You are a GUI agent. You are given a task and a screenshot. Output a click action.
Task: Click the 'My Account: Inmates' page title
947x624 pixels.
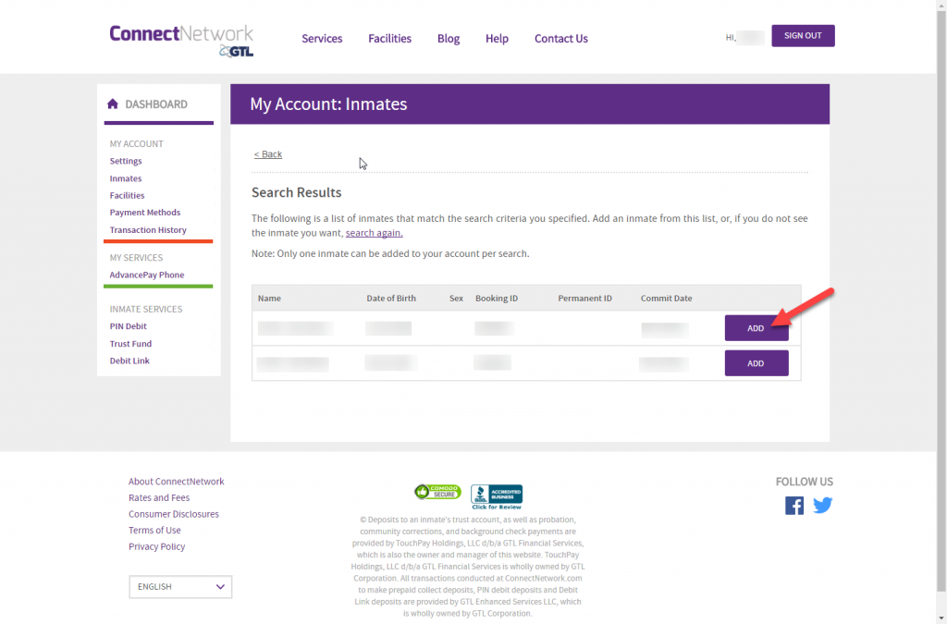[x=328, y=104]
